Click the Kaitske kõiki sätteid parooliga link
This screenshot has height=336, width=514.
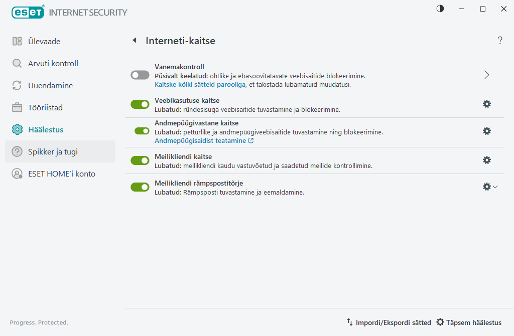200,84
